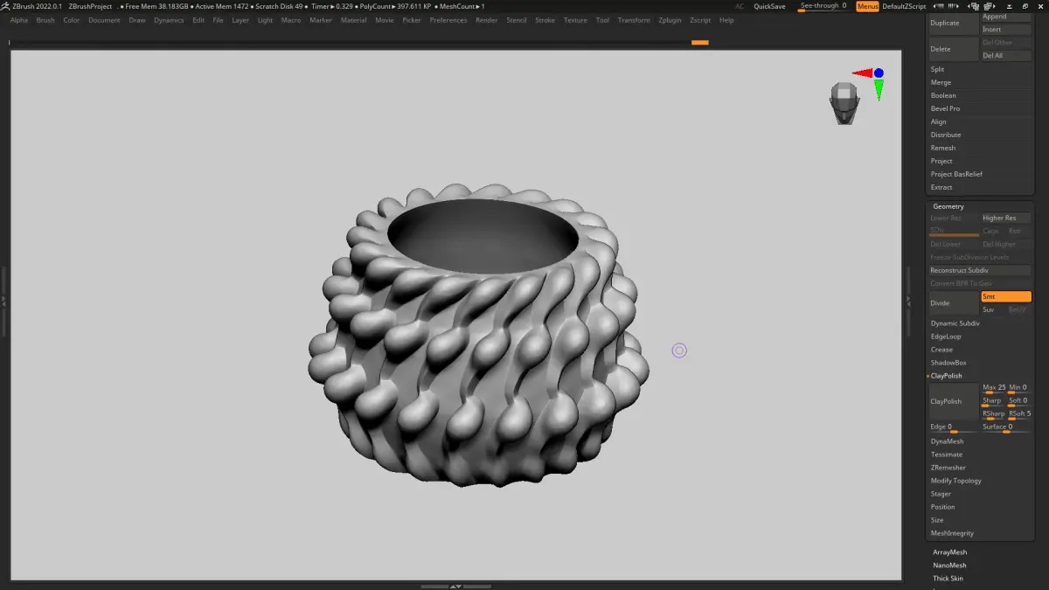
Task: Open the Alpha menu
Action: point(19,20)
